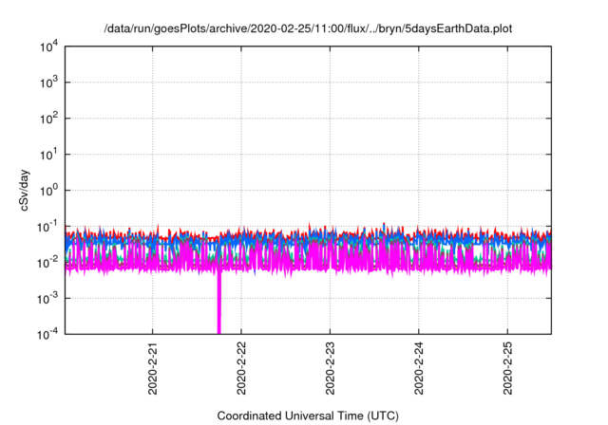
Task: Click the 10^-1 y-axis tick label
Action: [47, 227]
